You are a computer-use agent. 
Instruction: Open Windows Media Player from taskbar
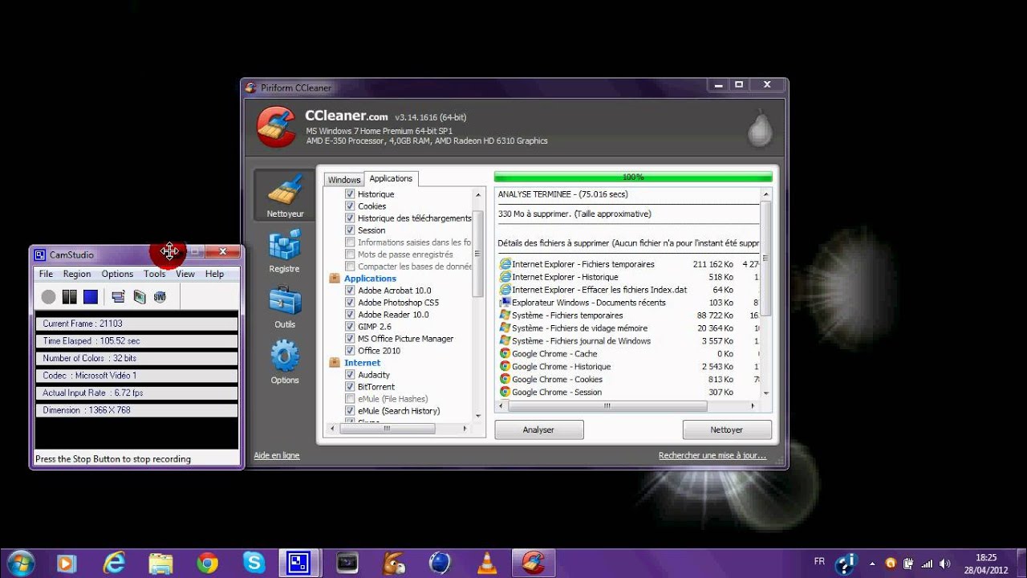point(66,564)
